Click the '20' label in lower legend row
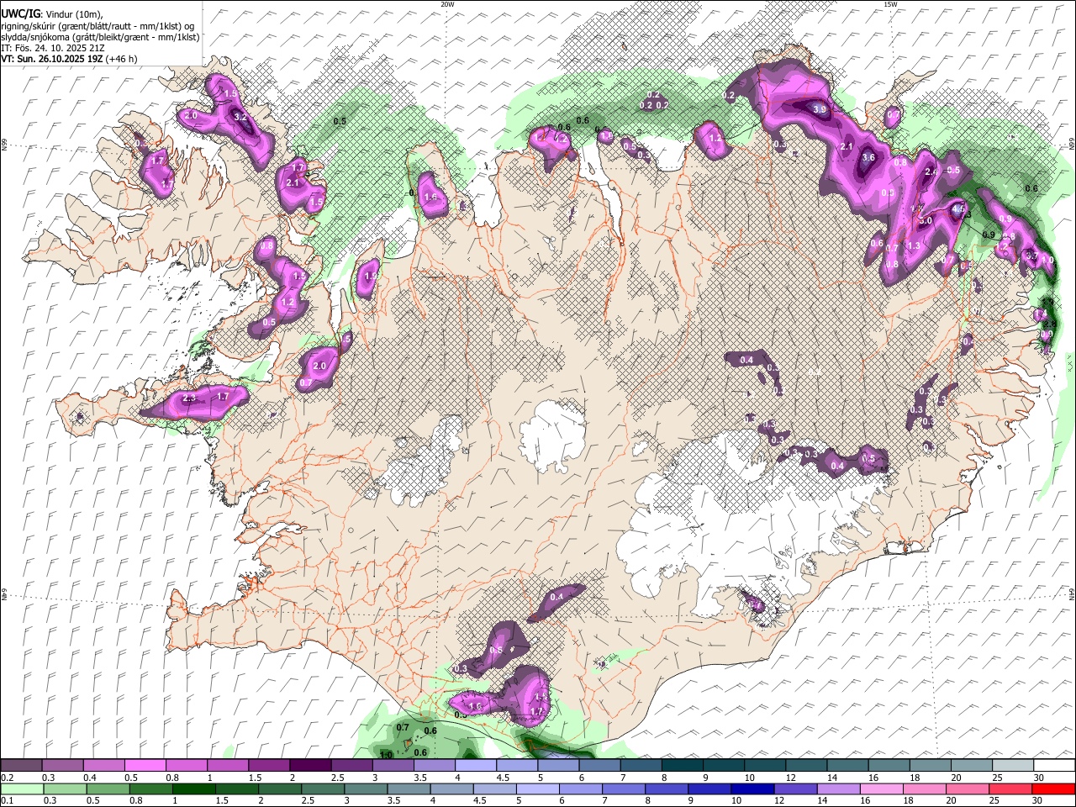 pyautogui.click(x=953, y=801)
